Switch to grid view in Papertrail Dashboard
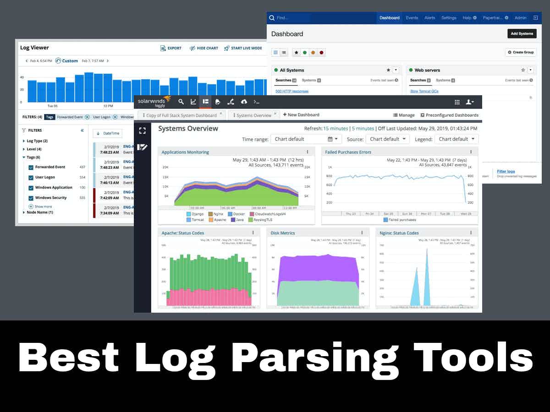The height and width of the screenshot is (412, 550). [275, 52]
